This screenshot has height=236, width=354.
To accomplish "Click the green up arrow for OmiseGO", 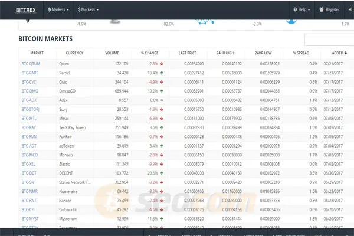I will coord(162,91).
